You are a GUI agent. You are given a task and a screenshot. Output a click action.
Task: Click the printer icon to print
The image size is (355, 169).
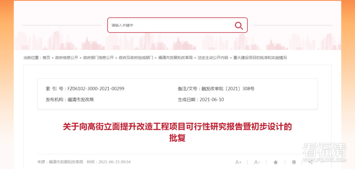pos(294,162)
